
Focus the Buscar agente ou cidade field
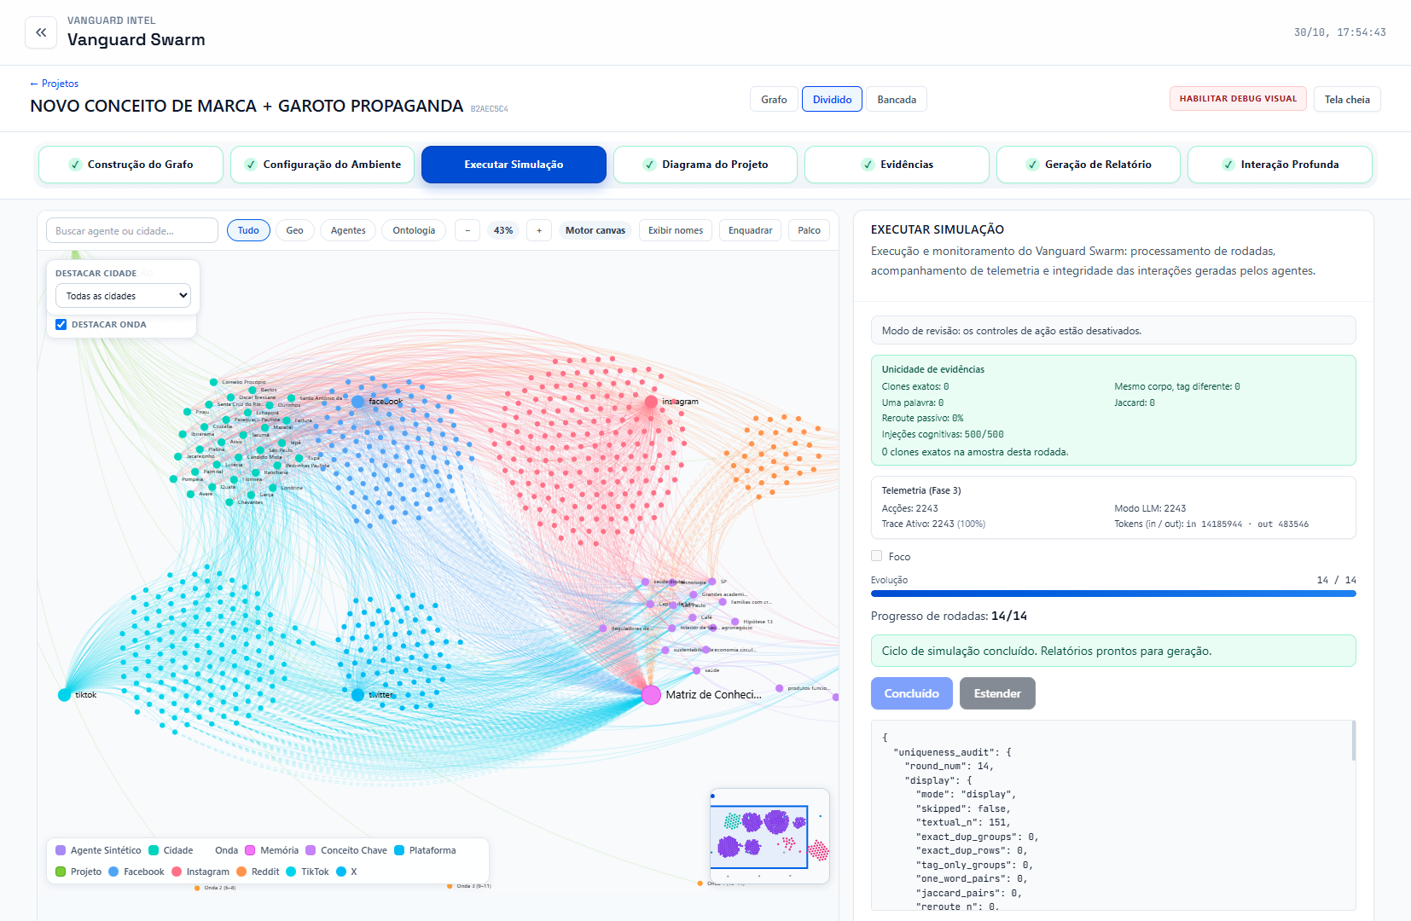tap(132, 230)
